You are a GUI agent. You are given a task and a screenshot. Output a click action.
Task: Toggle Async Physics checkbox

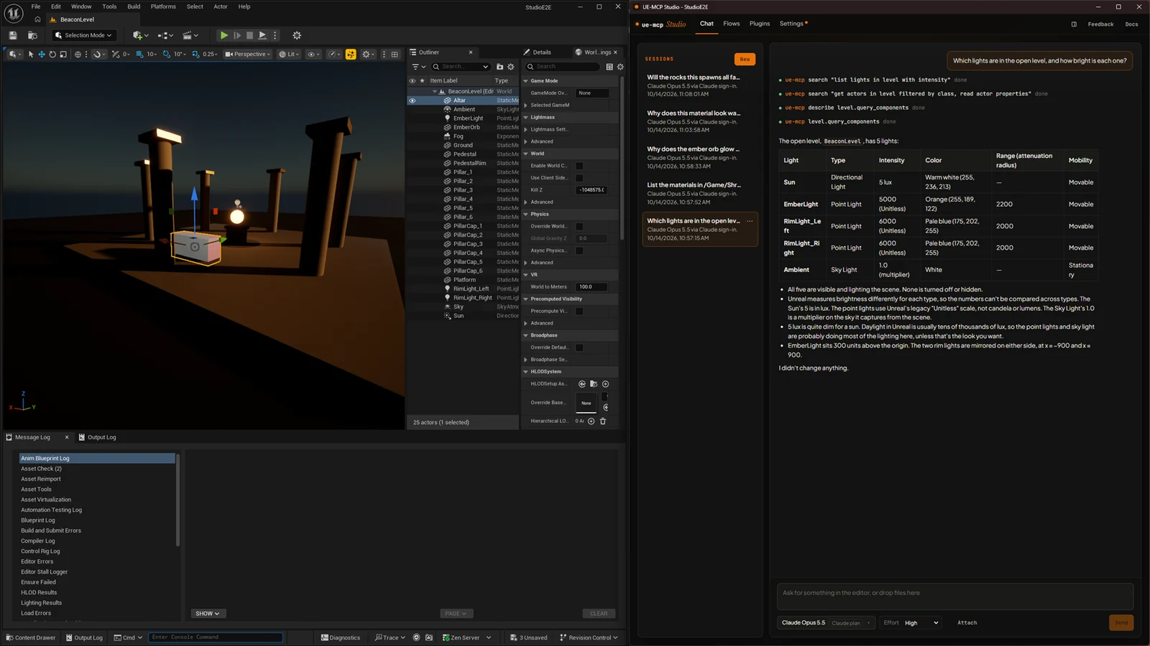[x=579, y=251]
